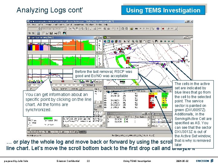
Task: Open the Logfile menu
Action: pyautogui.click(x=40, y=25)
